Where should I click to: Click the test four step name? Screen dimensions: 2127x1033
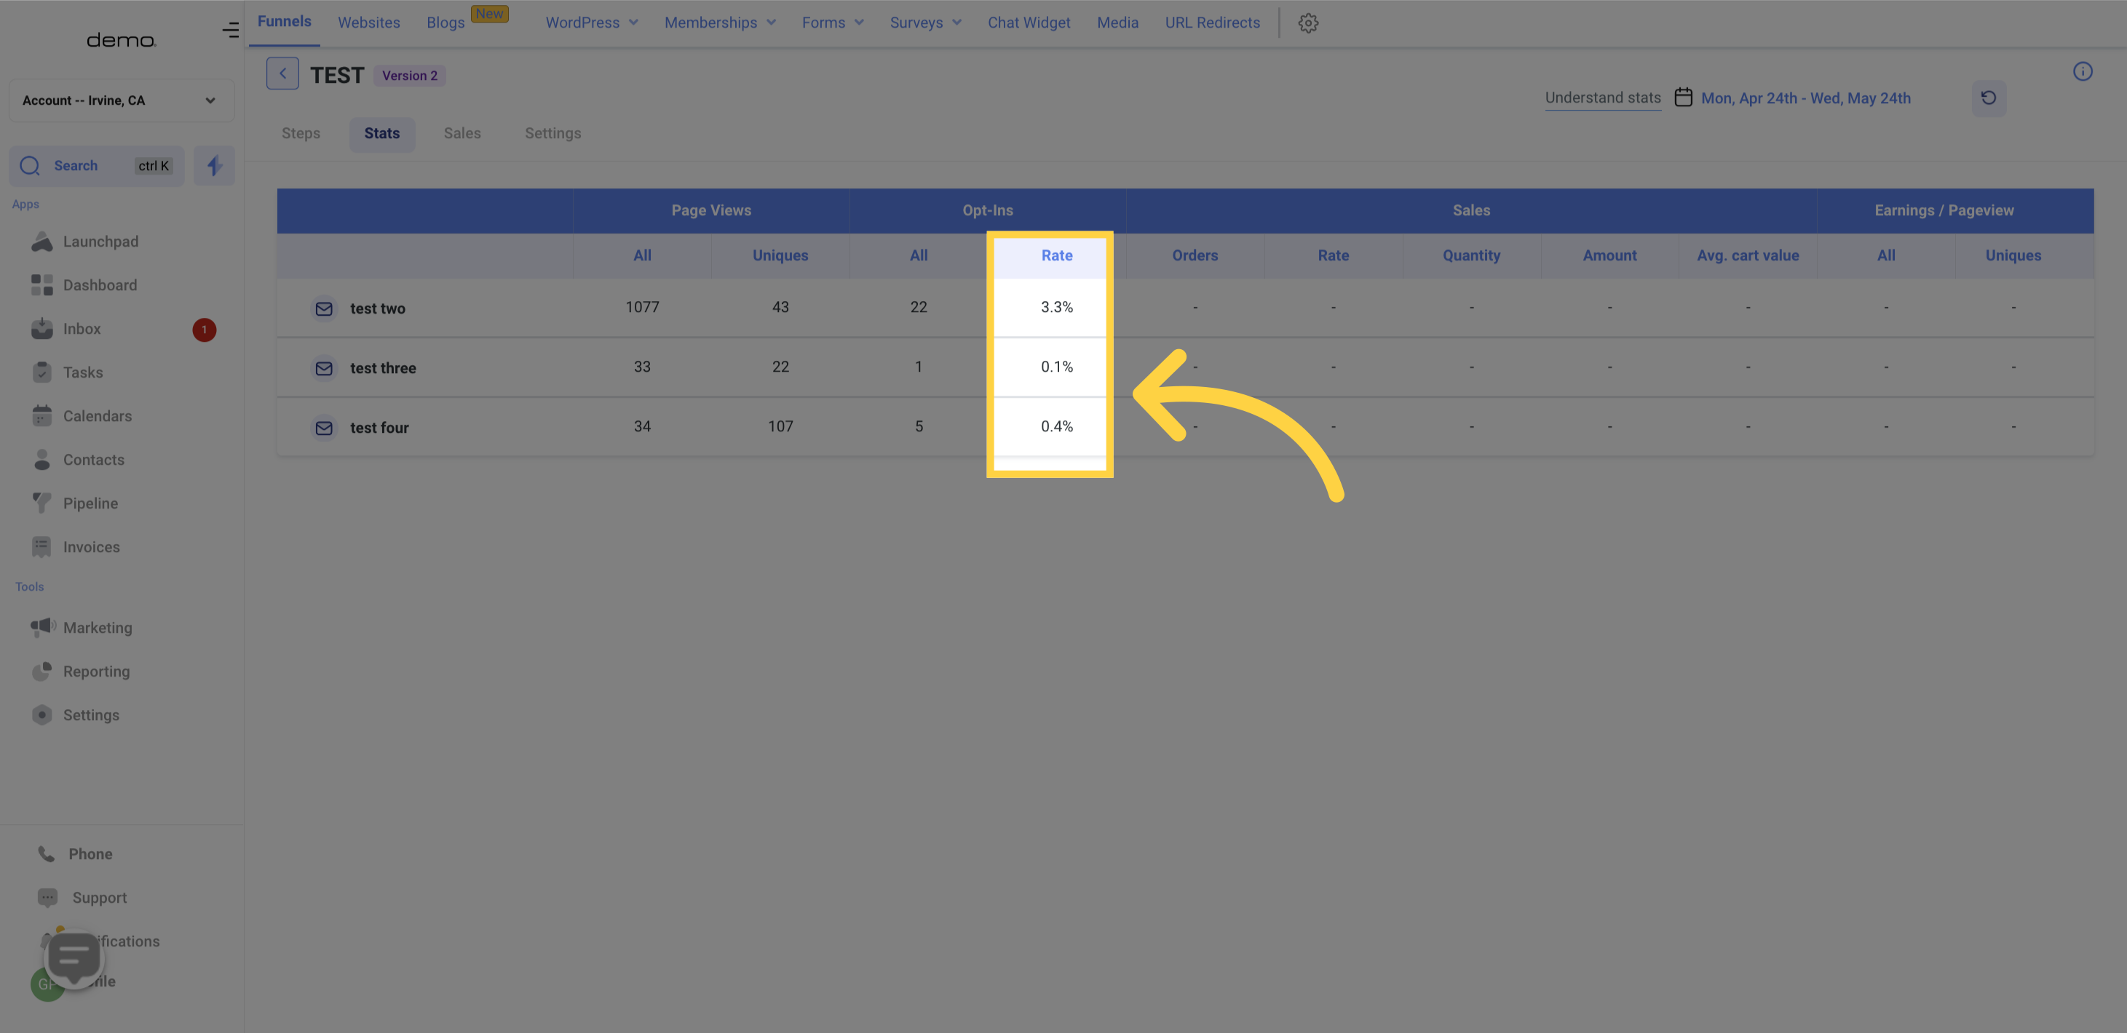click(379, 428)
